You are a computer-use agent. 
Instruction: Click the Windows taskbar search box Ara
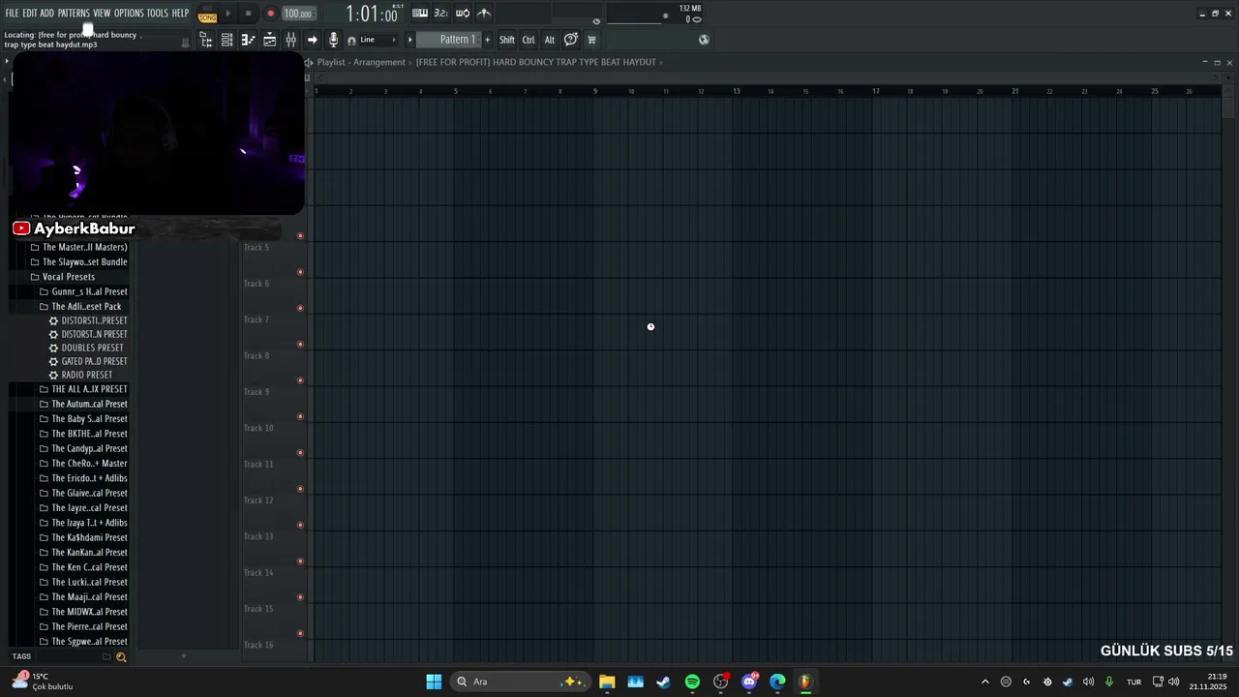point(521,682)
